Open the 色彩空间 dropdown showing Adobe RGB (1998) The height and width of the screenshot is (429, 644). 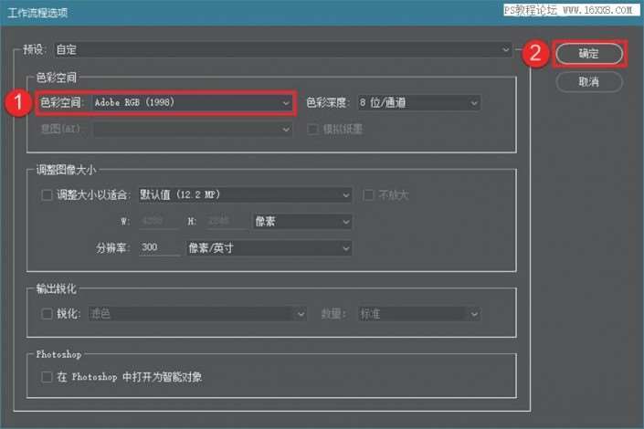(x=192, y=102)
